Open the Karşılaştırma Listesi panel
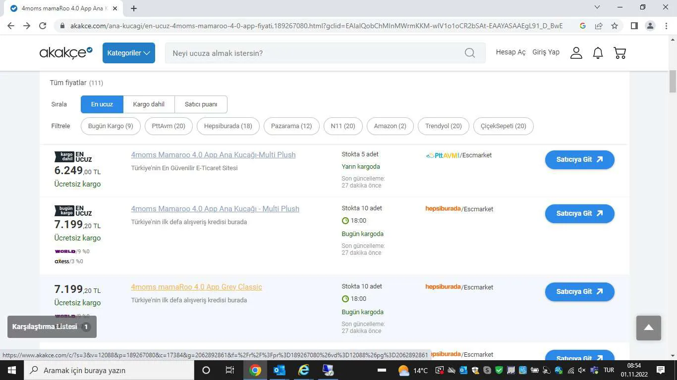Viewport: 677px width, 380px height. click(52, 327)
